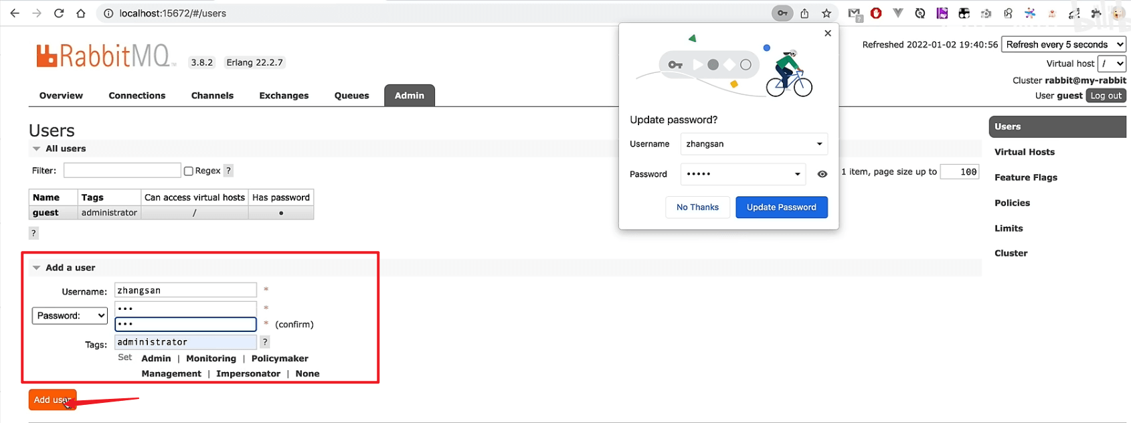
Task: Set the Monitoring tag link
Action: pyautogui.click(x=211, y=359)
